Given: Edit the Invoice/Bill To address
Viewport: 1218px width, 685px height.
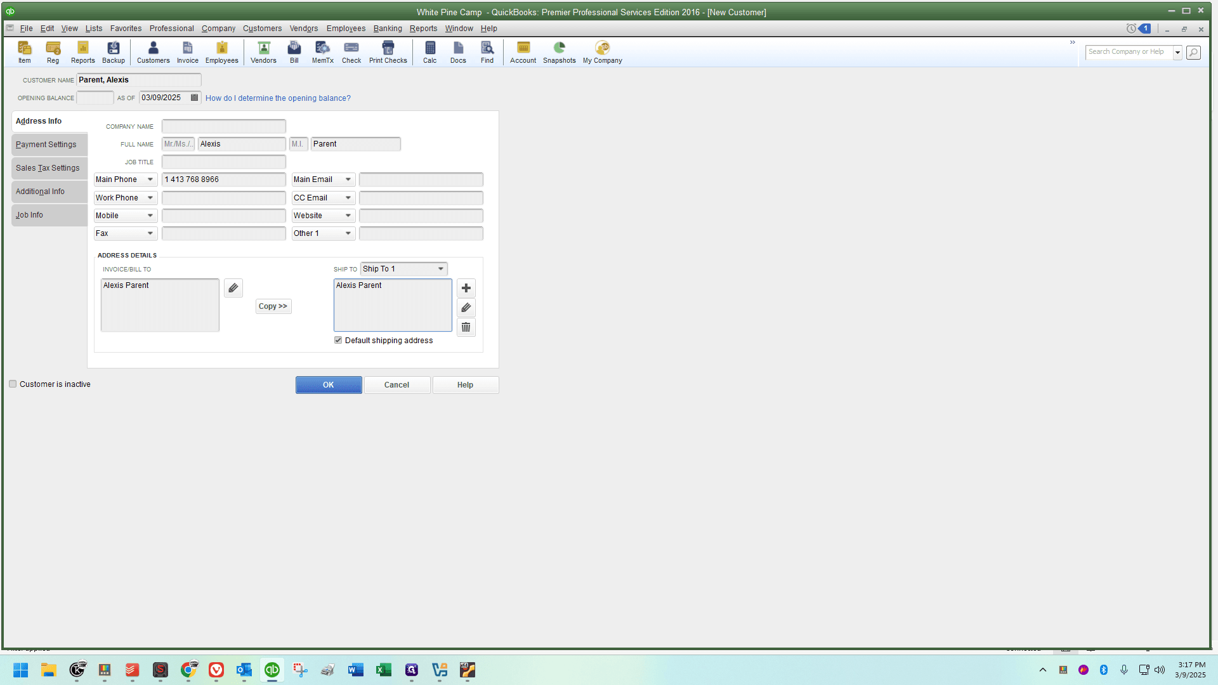Looking at the screenshot, I should pos(233,288).
